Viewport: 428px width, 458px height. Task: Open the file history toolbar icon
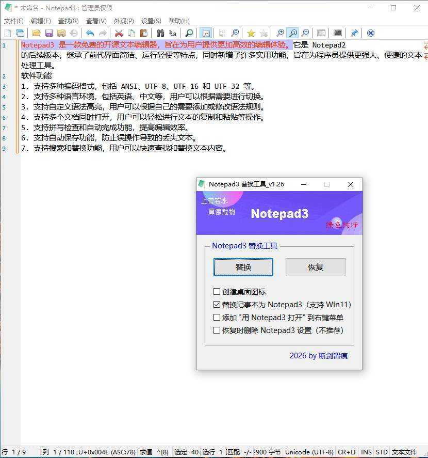(x=74, y=33)
